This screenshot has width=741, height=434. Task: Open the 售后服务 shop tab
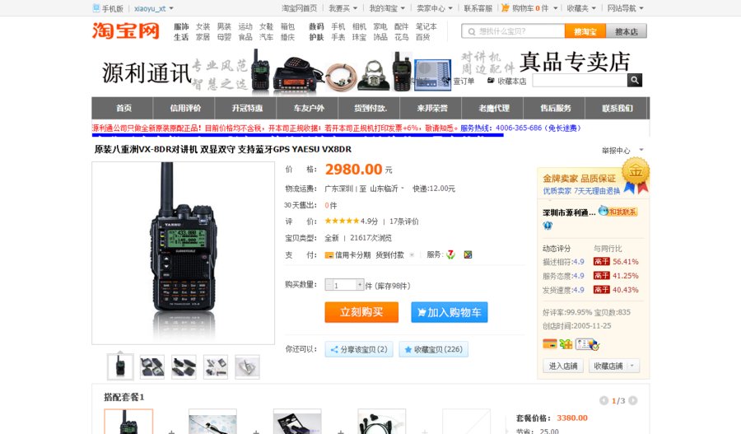coord(555,108)
